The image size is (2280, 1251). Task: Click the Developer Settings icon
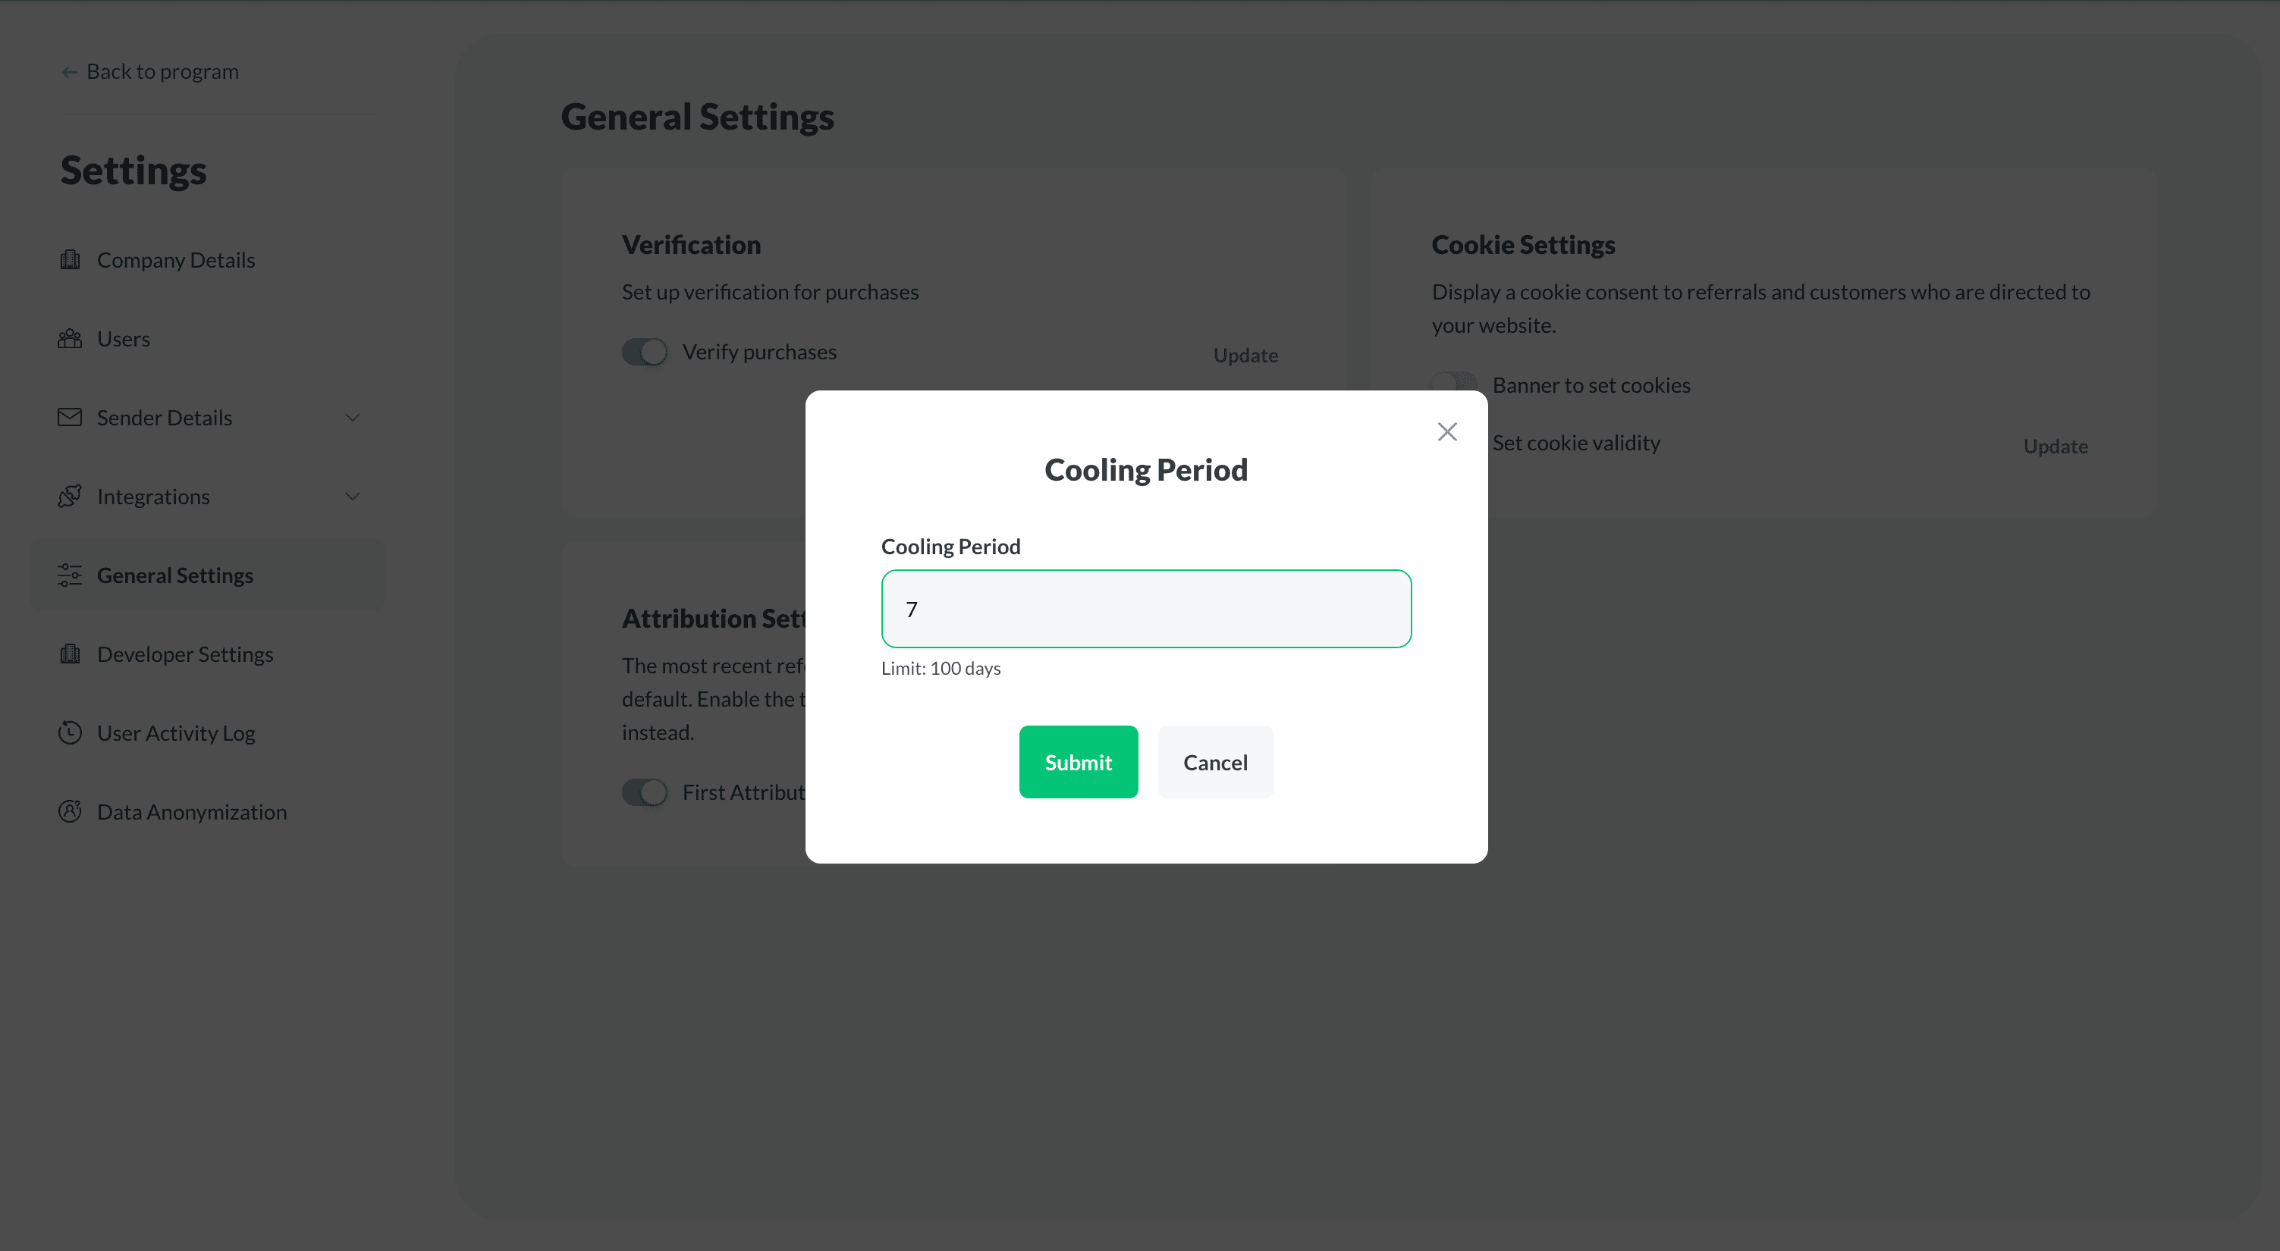pyautogui.click(x=70, y=654)
